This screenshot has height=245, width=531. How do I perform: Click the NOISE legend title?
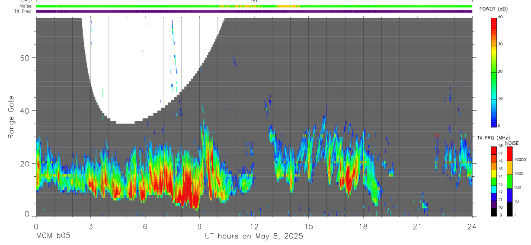pyautogui.click(x=512, y=143)
